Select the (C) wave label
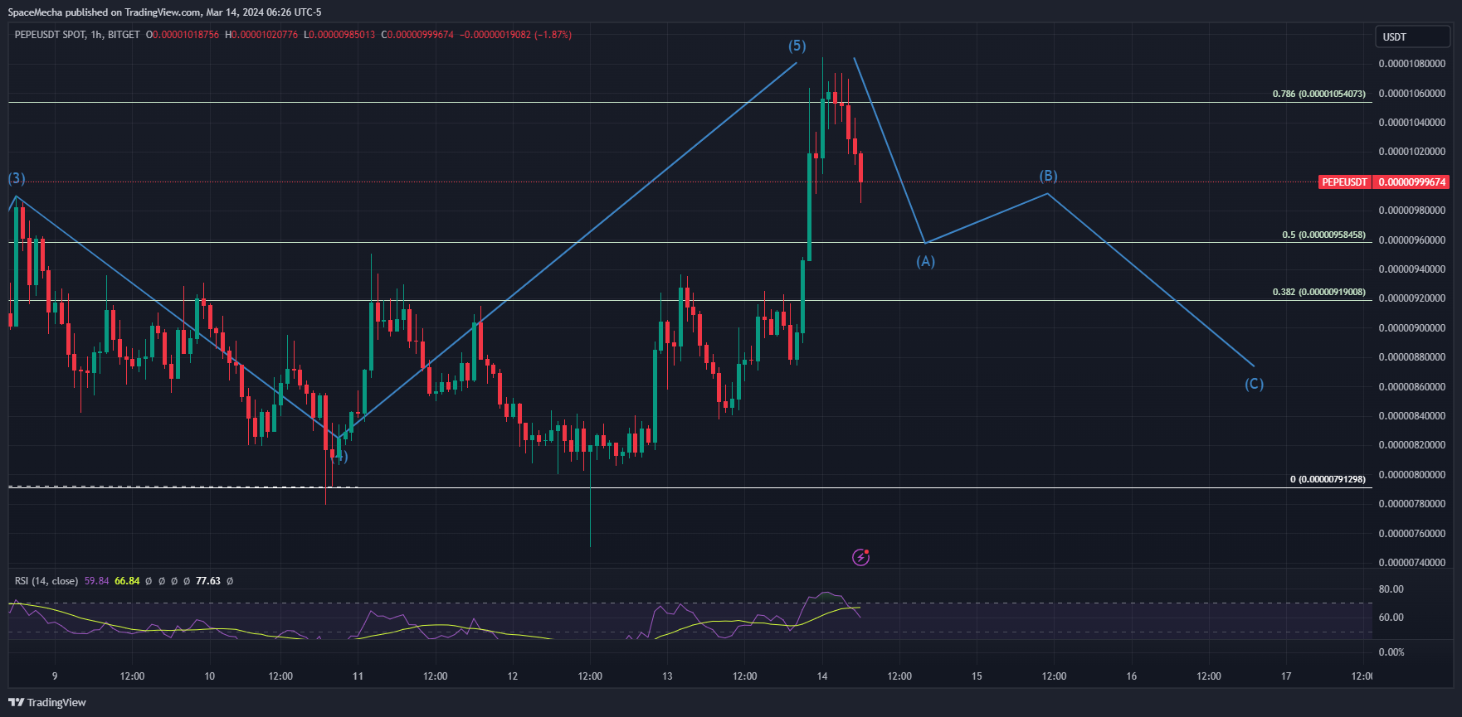The height and width of the screenshot is (717, 1462). pos(1255,384)
